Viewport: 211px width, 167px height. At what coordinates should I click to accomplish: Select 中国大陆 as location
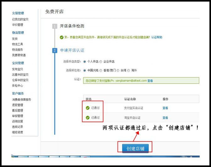tap(84, 70)
